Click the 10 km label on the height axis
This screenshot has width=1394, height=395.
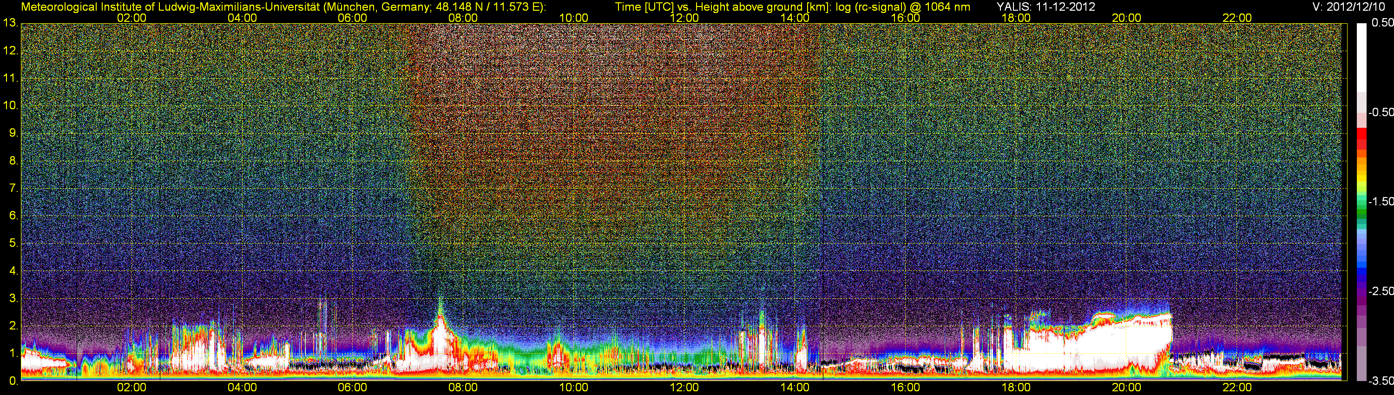click(10, 105)
